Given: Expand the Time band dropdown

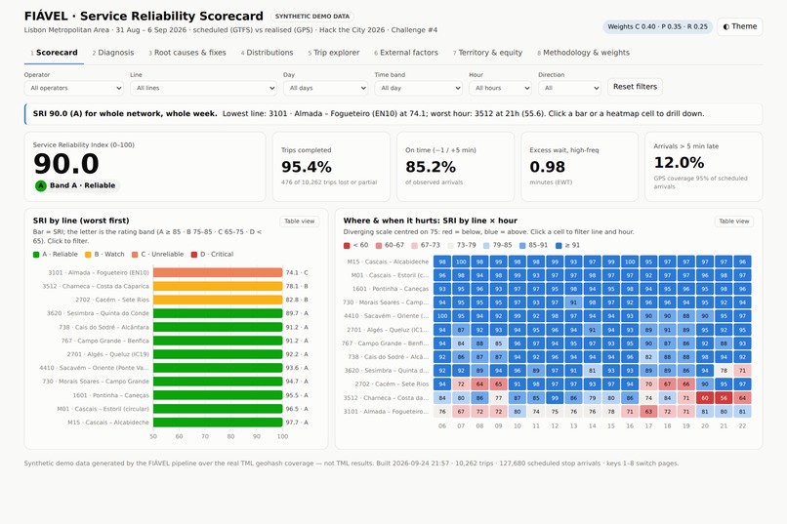Looking at the screenshot, I should (418, 88).
